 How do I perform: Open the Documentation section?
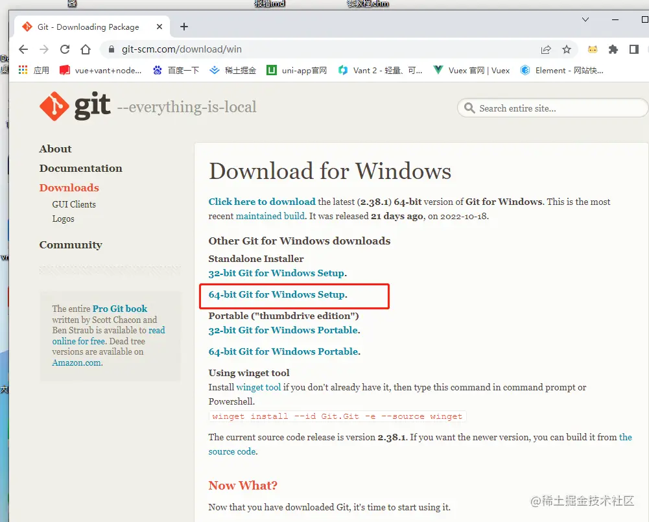[80, 169]
